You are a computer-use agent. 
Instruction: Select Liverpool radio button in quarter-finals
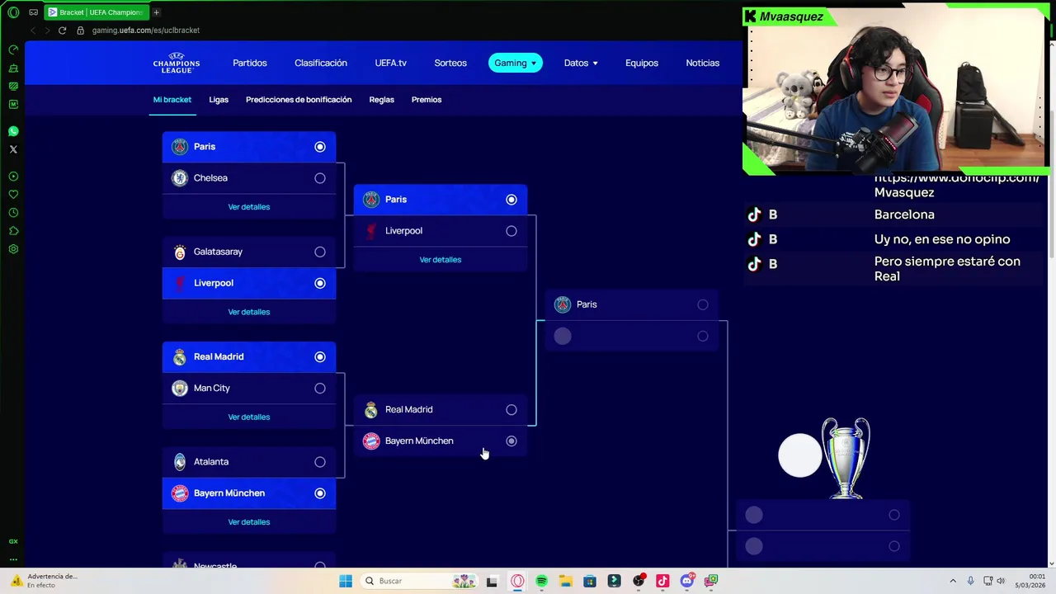click(511, 231)
